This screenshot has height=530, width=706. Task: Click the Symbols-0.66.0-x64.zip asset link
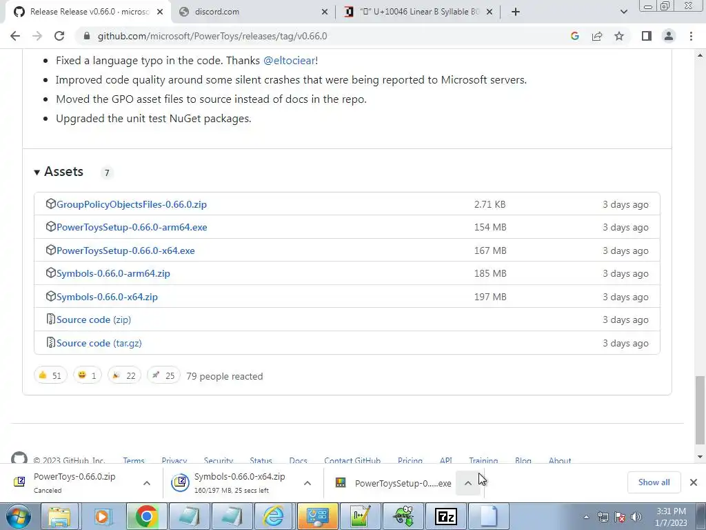107,297
